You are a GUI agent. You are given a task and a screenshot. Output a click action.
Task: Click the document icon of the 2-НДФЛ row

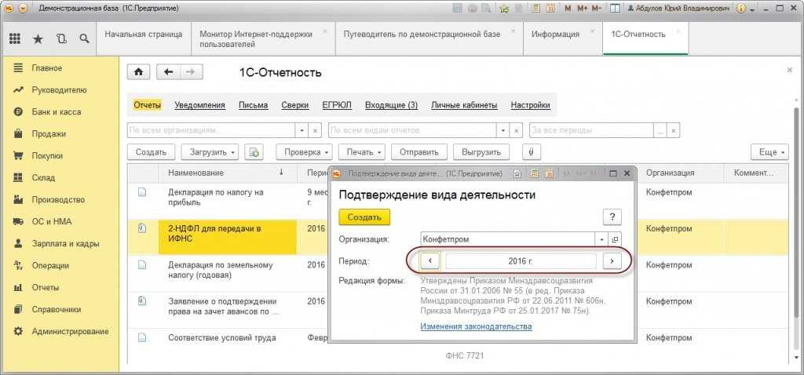142,228
